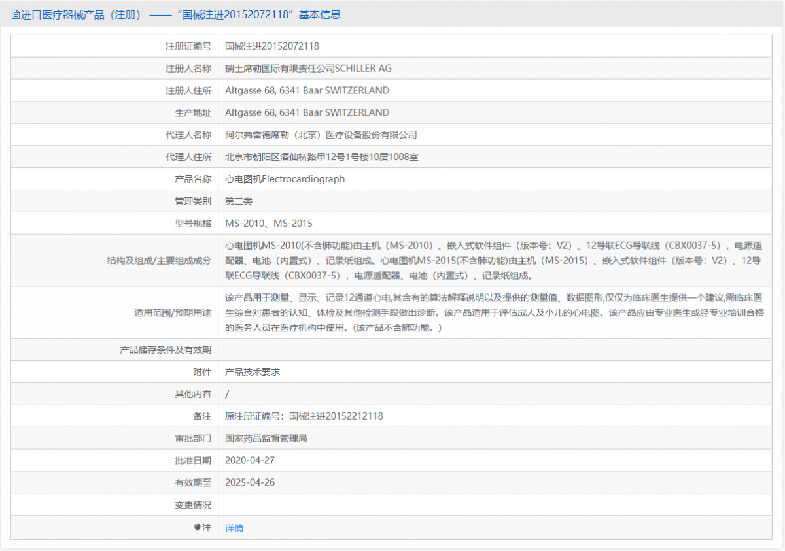785x551 pixels.
Task: Select registration number value 国械注进20152072118
Action: [x=272, y=46]
